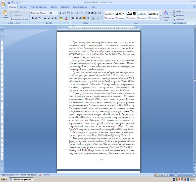This screenshot has height=182, width=196.
Task: Apply yellow text highlight color
Action: point(61,18)
